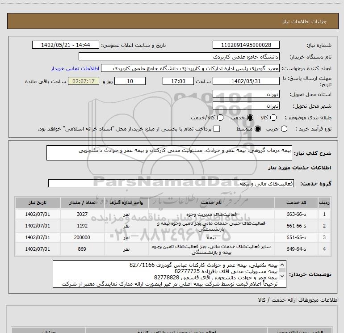Image resolution: width=344 pixels, height=333 pixels.
Task: Select the کالا radio button
Action: pos(273,118)
